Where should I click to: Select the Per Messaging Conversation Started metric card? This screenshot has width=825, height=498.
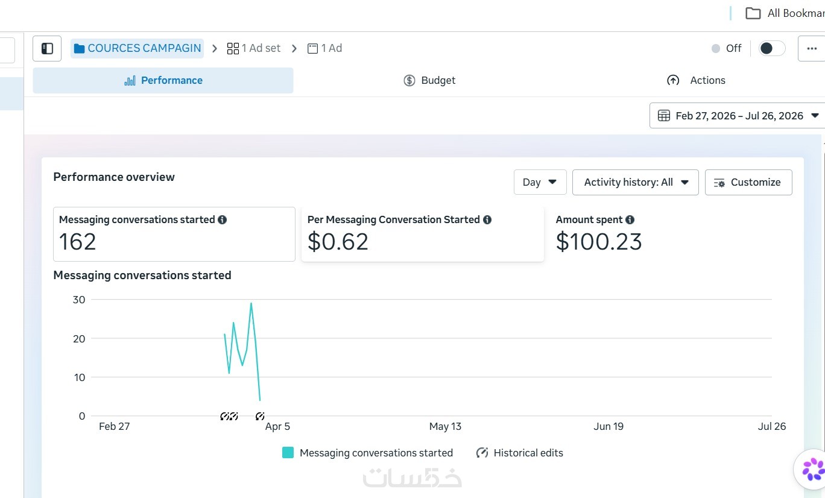pos(423,235)
